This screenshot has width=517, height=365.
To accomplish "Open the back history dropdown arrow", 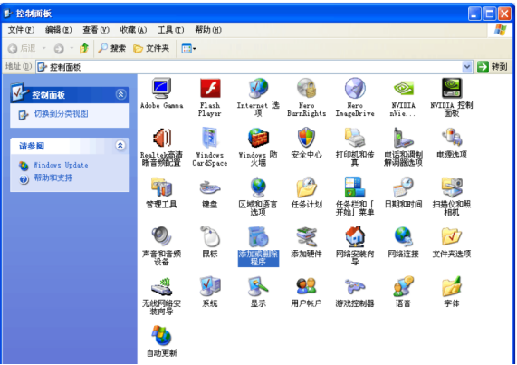I will pyautogui.click(x=43, y=49).
